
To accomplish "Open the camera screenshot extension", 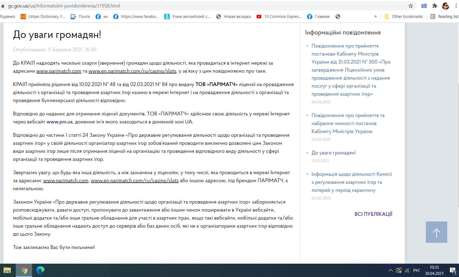I will (424, 6).
